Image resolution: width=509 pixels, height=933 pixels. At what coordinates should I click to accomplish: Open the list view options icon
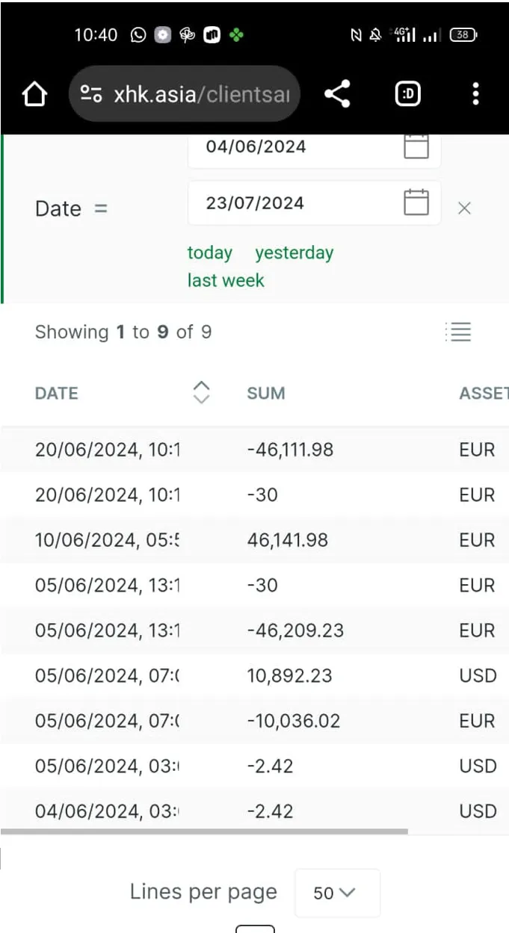point(457,332)
